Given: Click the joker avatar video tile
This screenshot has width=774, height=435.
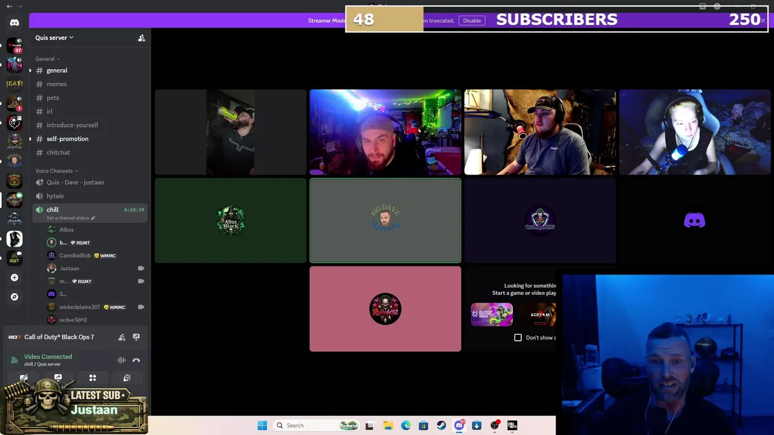Looking at the screenshot, I should click(540, 221).
